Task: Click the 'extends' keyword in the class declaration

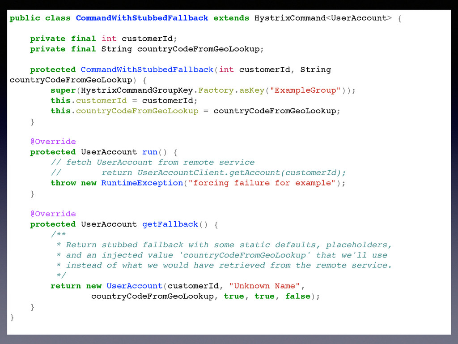Action: coord(231,18)
